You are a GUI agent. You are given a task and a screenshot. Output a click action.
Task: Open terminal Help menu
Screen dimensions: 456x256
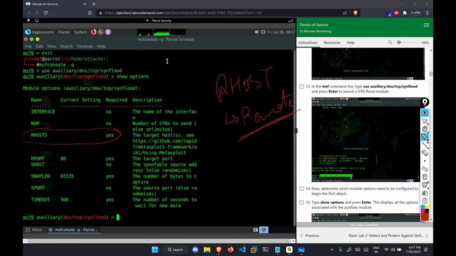pyautogui.click(x=101, y=46)
